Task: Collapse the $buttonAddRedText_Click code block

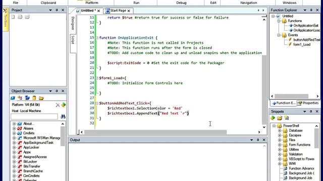Action: [97, 103]
